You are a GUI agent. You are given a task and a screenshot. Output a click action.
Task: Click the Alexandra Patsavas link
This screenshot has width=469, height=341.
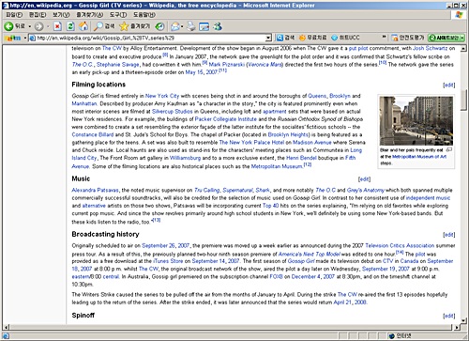tap(96, 190)
